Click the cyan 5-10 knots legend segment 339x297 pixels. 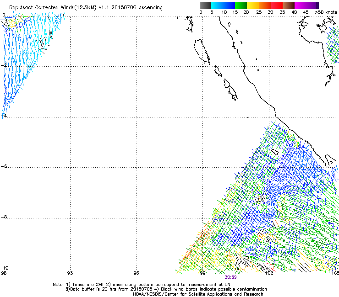(x=217, y=5)
